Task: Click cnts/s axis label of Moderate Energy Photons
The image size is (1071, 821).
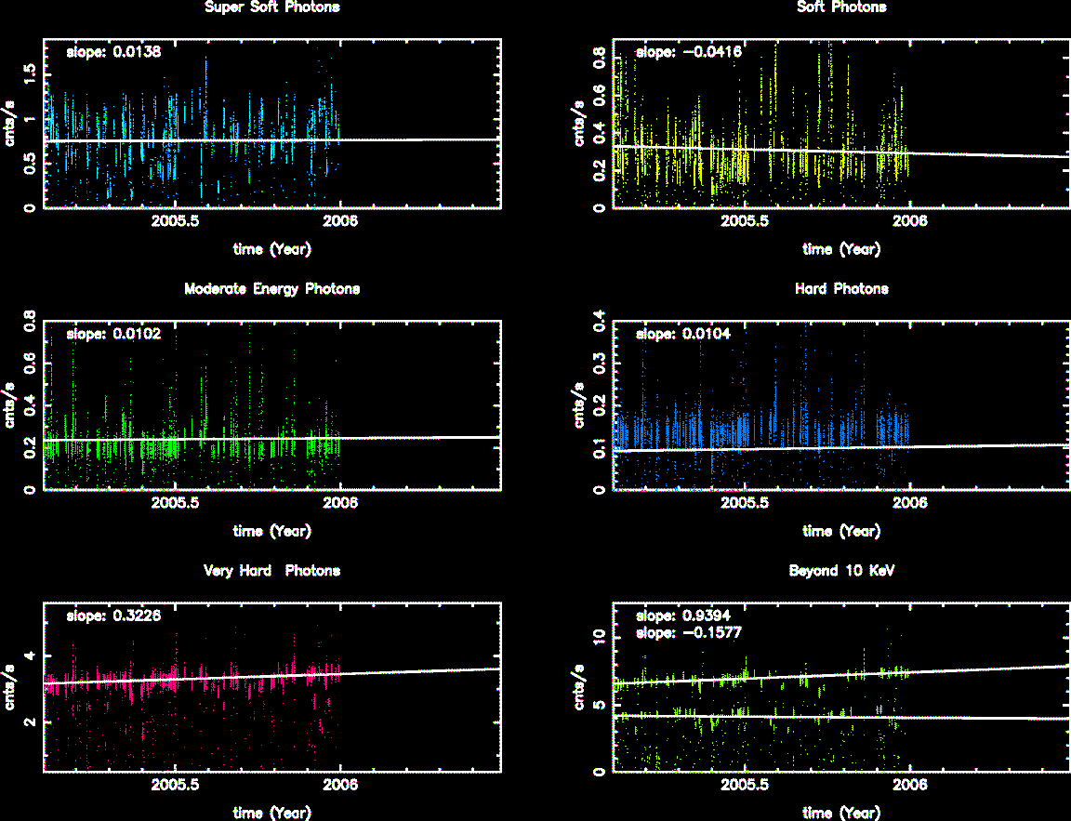Action: click(x=11, y=406)
